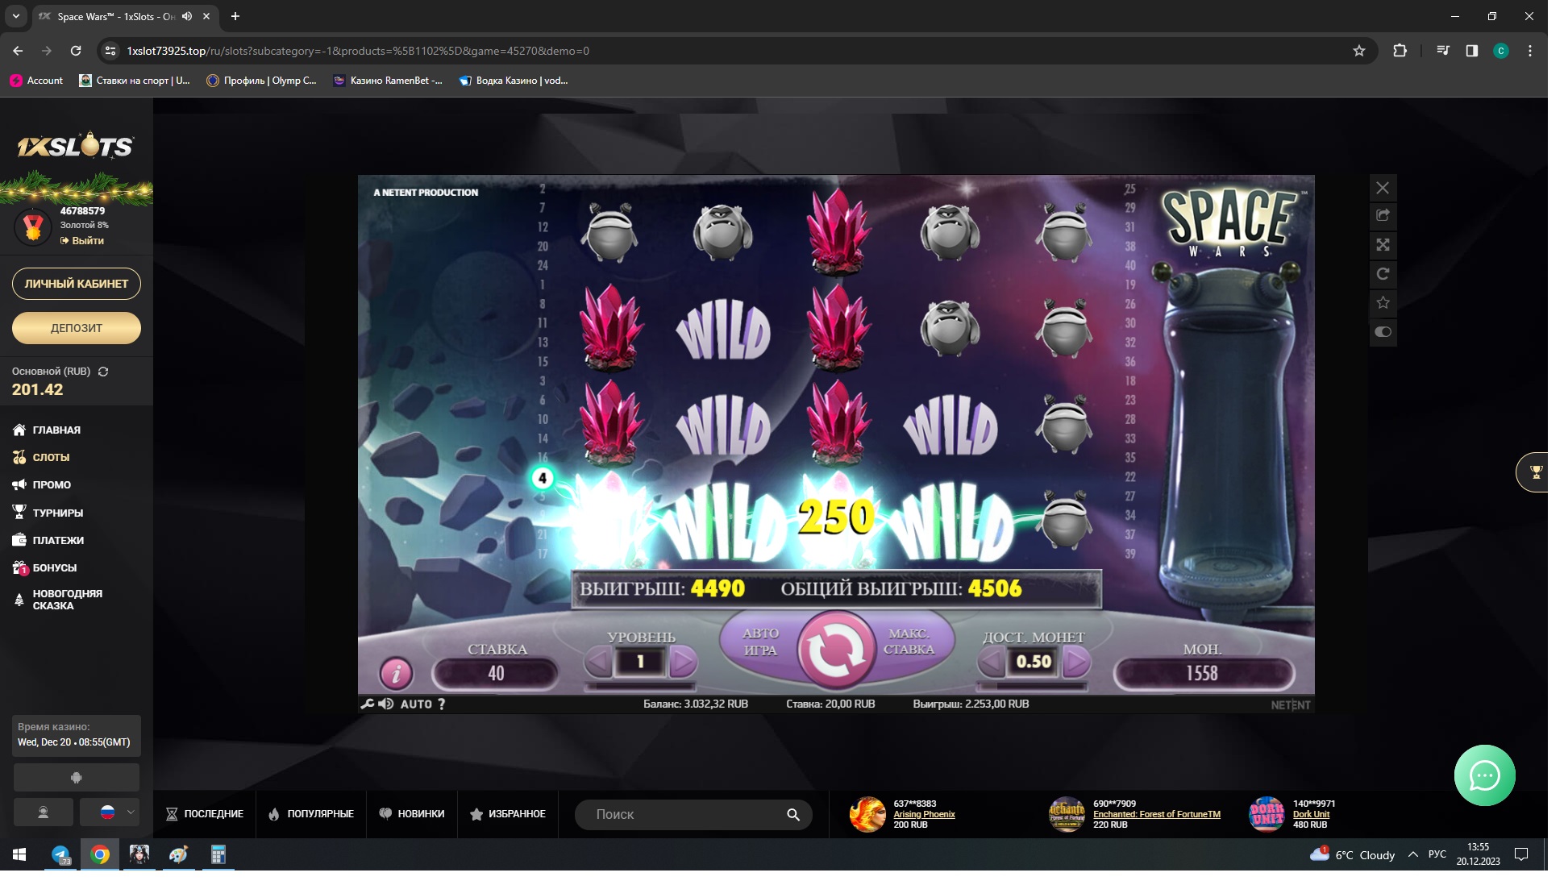Add Space Wars to favorites star

click(1383, 303)
